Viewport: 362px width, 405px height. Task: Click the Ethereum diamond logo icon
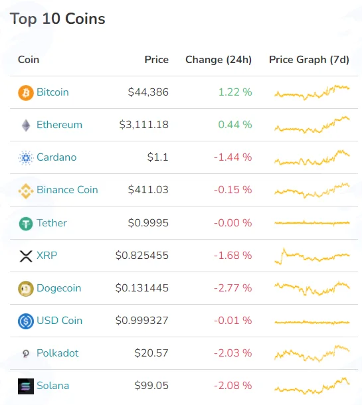26,125
